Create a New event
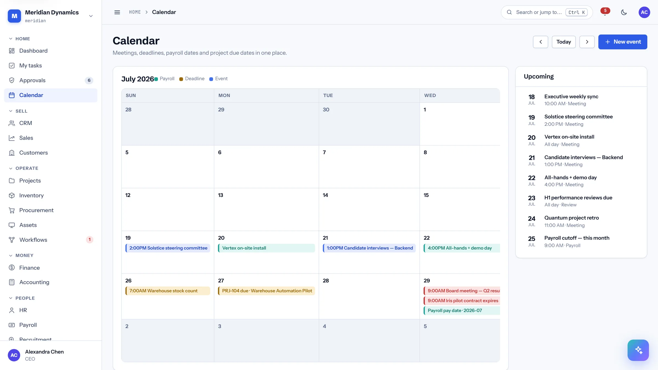Viewport: 658px width, 370px height. [622, 42]
